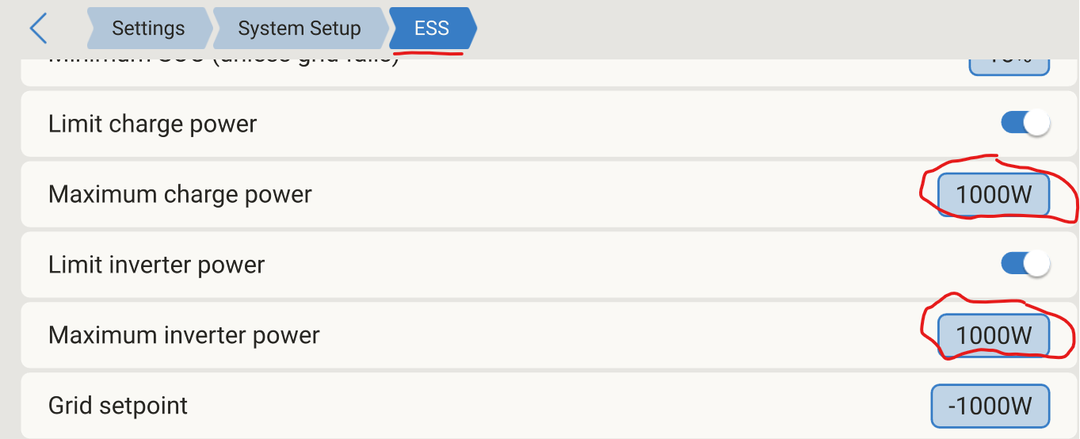Change the Maximum inverter power 1000W value
Viewport: 1080px width, 439px height.
click(x=994, y=336)
